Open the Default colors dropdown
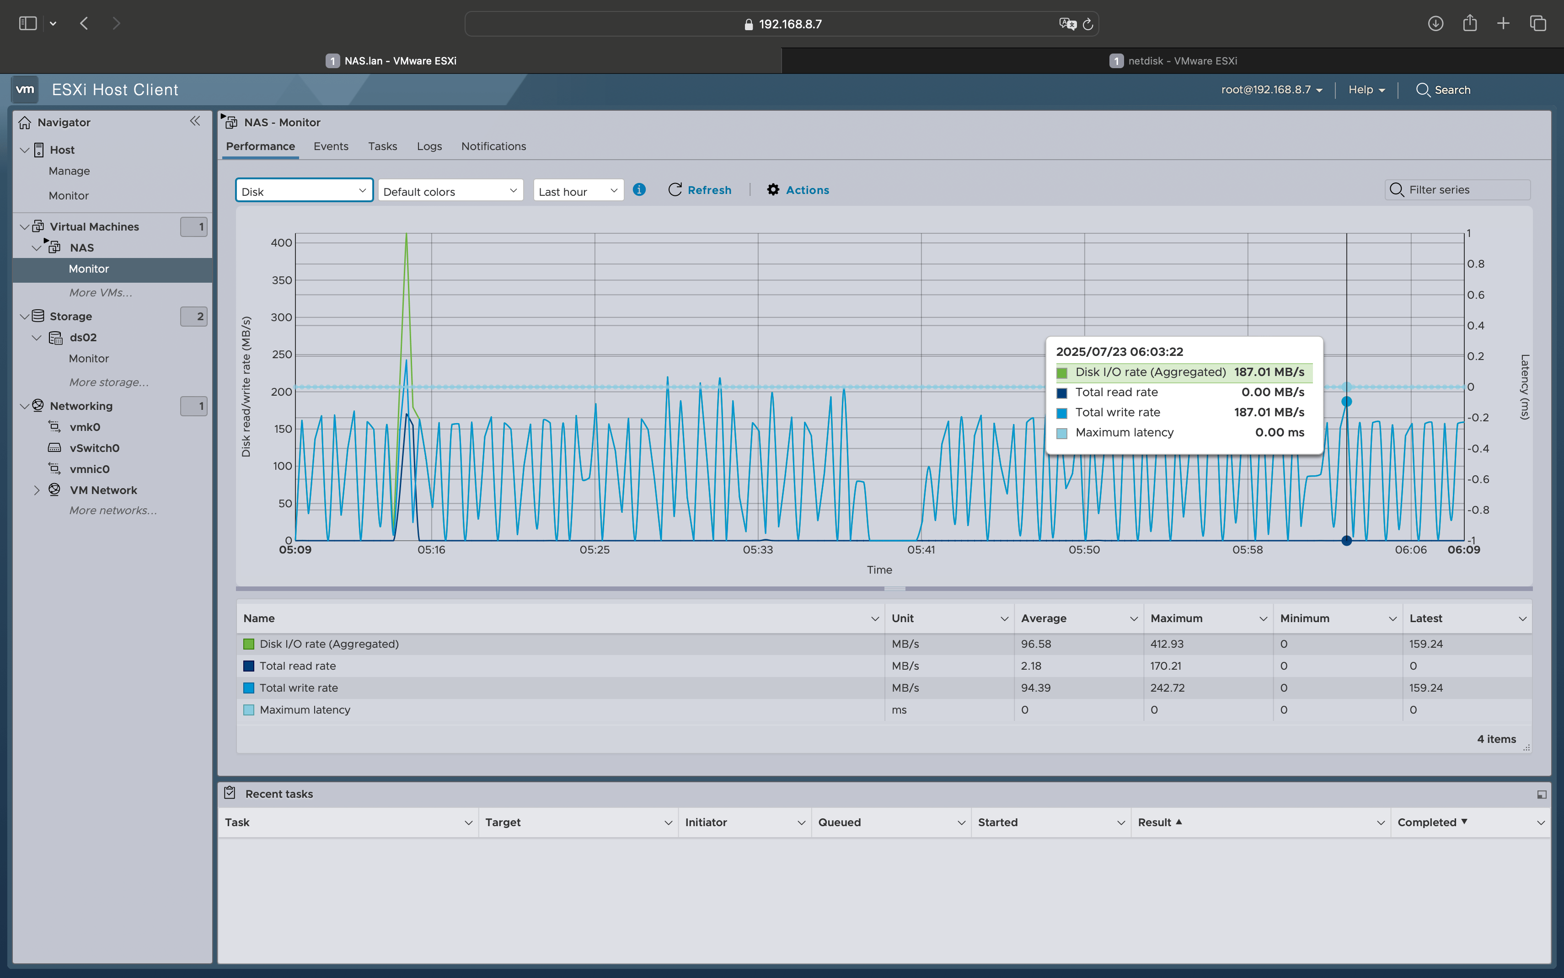 (450, 191)
